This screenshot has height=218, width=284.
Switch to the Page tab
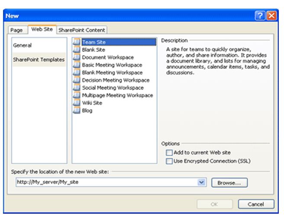[x=16, y=30]
